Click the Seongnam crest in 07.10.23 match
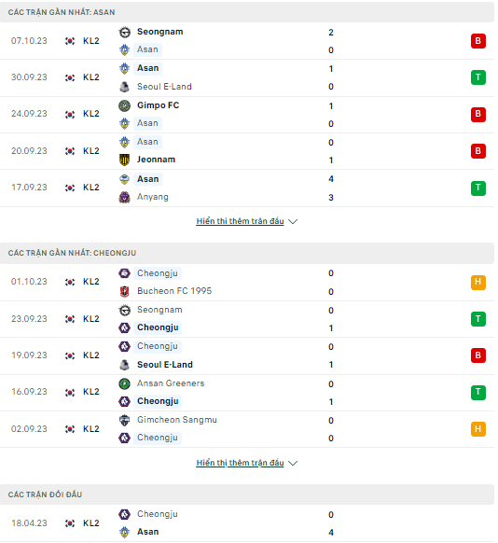498x543 pixels. click(125, 32)
